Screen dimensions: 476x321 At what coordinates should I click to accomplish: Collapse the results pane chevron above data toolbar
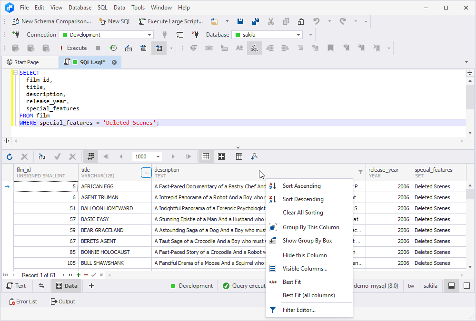tap(238, 148)
